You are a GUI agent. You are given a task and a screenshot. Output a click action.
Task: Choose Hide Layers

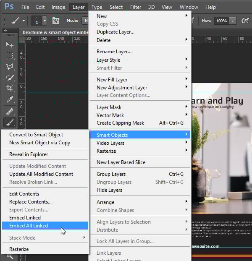tap(140, 190)
